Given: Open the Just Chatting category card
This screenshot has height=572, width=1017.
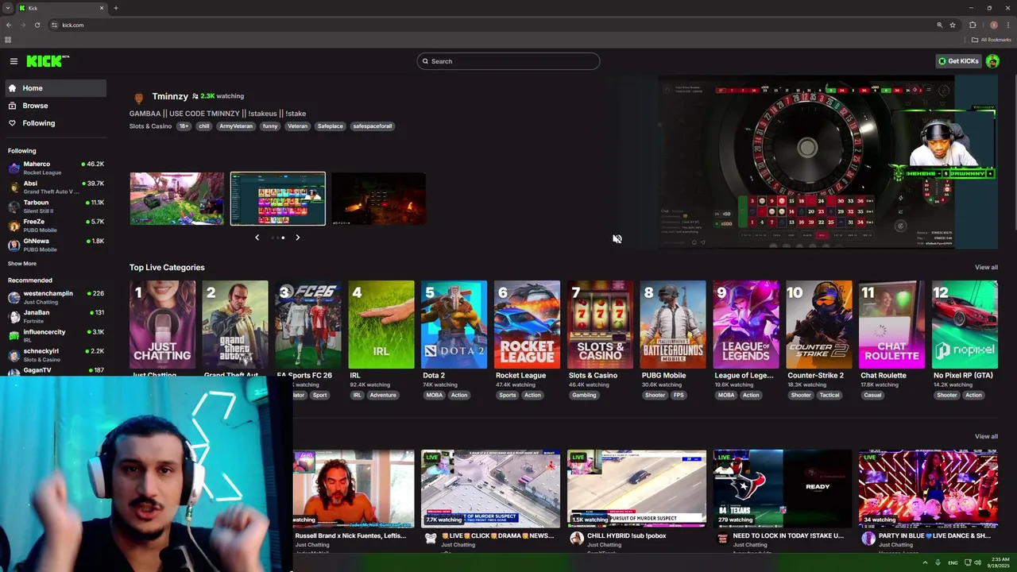Looking at the screenshot, I should click(x=162, y=324).
